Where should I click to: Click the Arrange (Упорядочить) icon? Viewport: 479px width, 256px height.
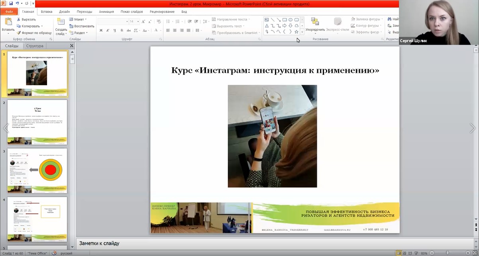point(315,21)
